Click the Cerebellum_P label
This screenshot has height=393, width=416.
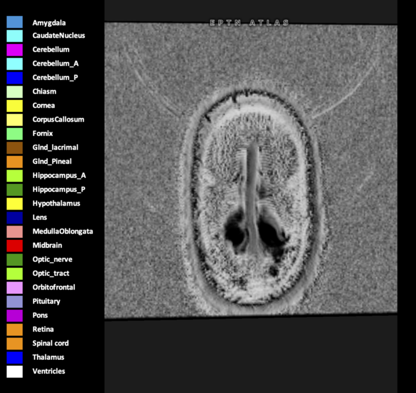[x=55, y=78]
